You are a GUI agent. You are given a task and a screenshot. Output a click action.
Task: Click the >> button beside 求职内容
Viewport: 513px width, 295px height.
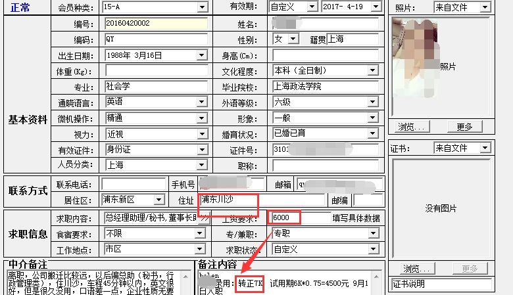pos(205,218)
